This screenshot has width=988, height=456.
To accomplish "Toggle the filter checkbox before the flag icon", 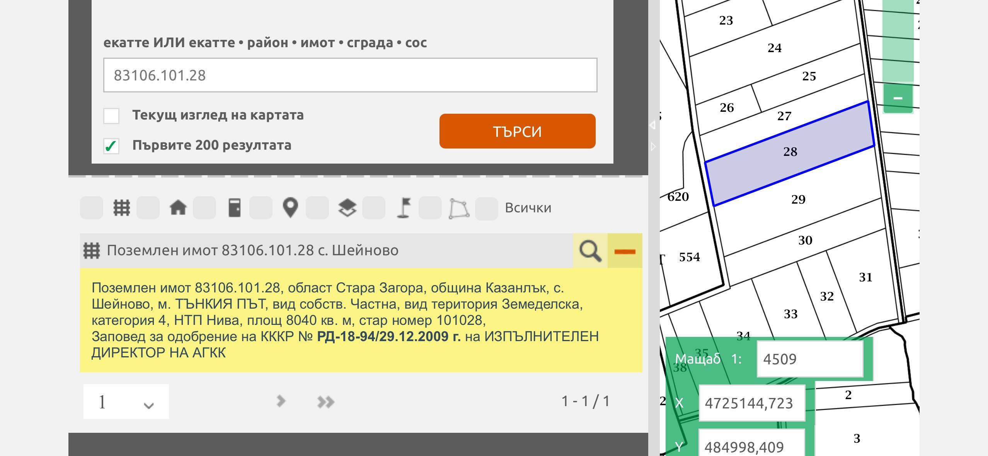I will tap(374, 208).
